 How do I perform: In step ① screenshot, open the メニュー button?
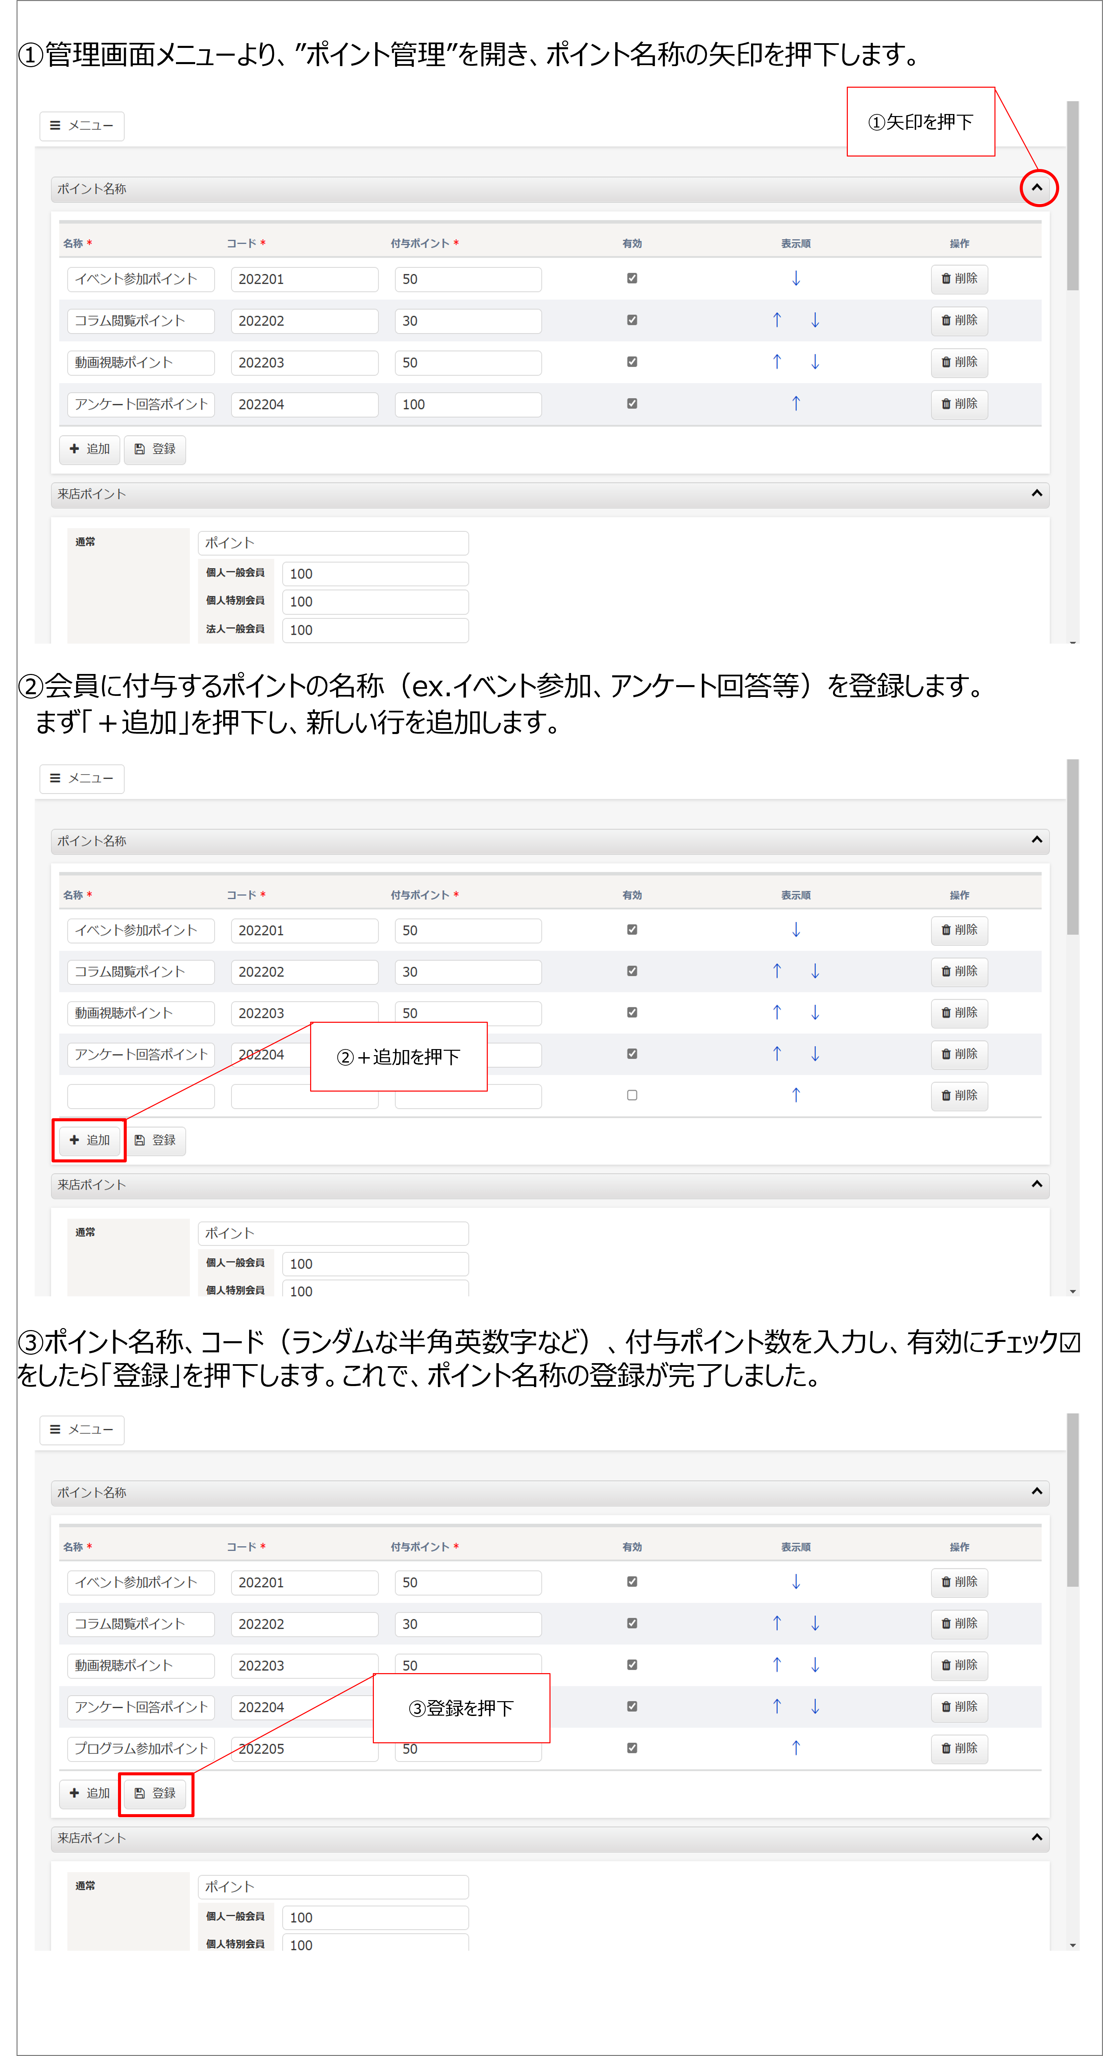(82, 126)
